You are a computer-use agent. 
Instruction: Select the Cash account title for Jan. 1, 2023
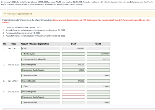[41, 86]
